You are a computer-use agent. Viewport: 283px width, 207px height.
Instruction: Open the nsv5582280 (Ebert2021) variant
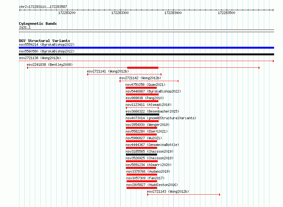[x=147, y=131]
